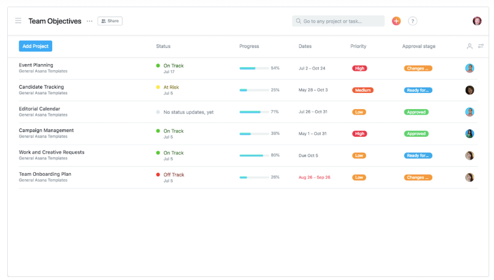Click the Progress column header
Screen dimensions: 494x280
pyautogui.click(x=249, y=46)
